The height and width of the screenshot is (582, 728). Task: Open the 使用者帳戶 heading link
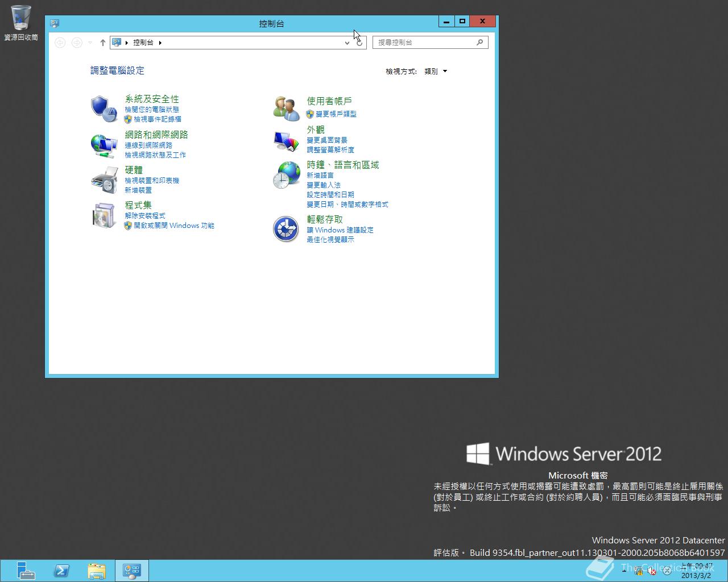coord(329,101)
